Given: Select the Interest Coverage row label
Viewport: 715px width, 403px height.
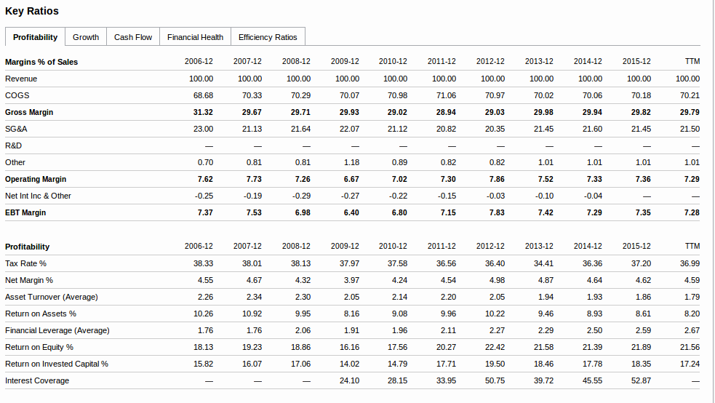Looking at the screenshot, I should [x=37, y=380].
